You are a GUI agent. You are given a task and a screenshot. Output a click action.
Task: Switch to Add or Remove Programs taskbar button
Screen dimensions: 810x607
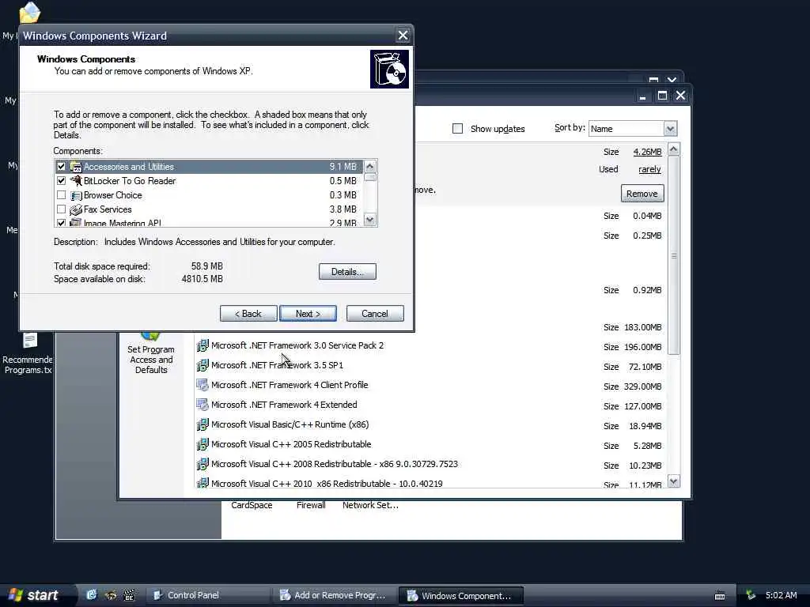[335, 595]
